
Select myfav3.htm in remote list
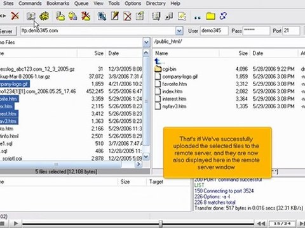pos(174,106)
